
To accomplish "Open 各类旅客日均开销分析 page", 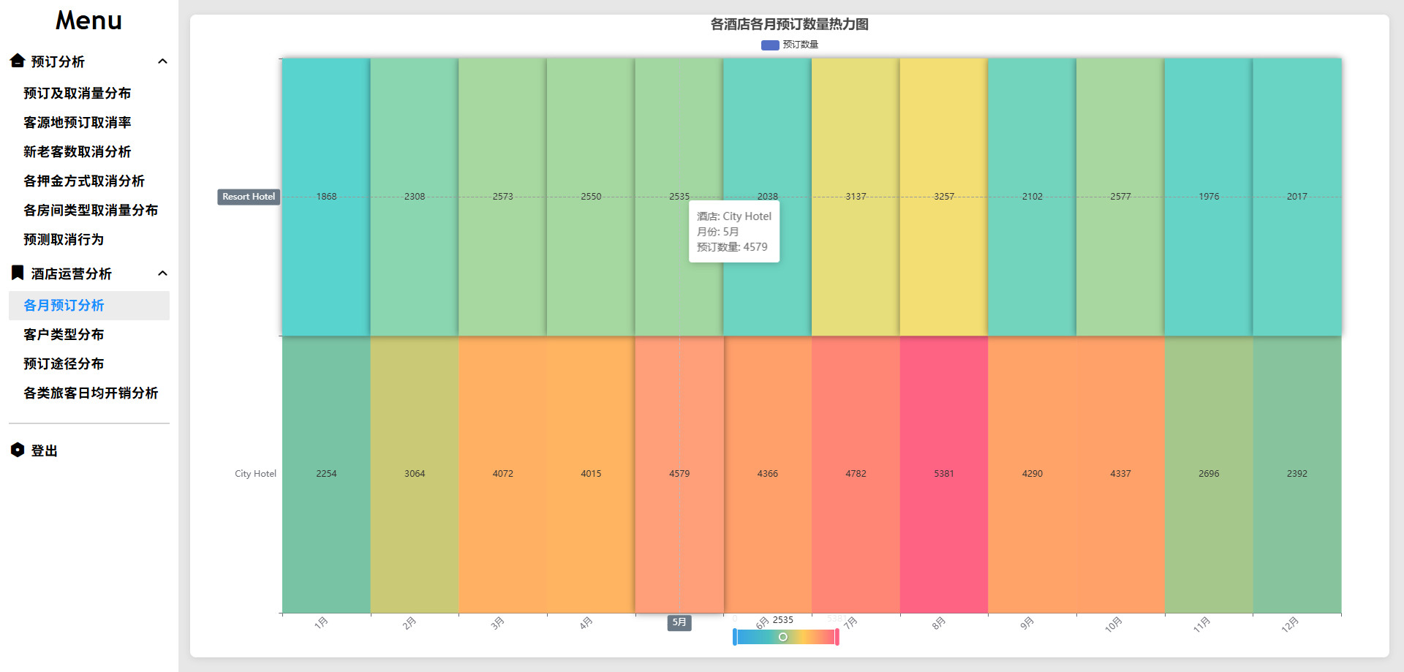I will 91,393.
